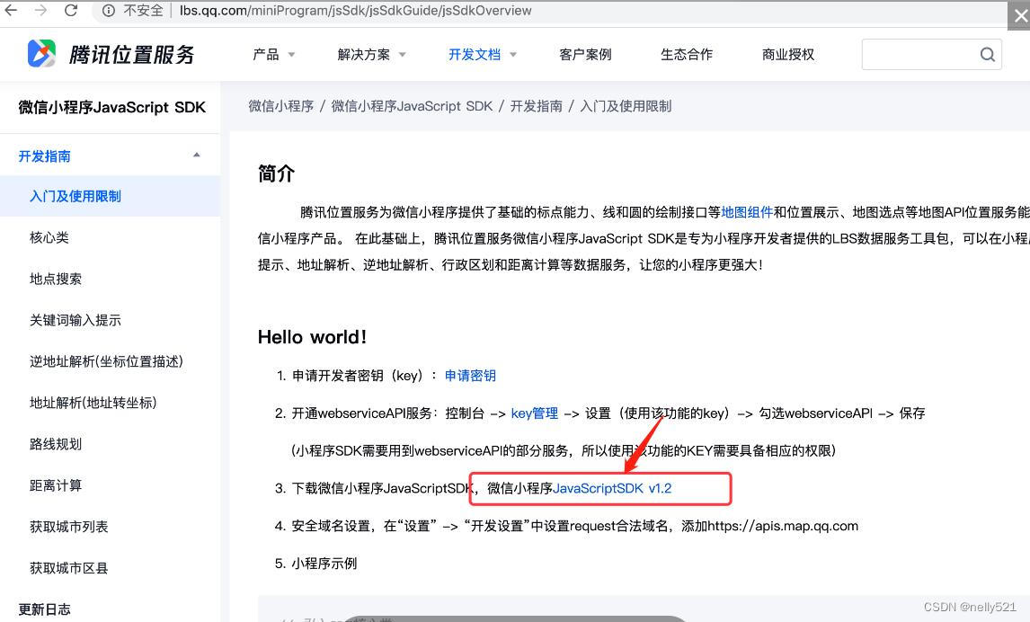Collapse 开发指南 with the arrow
This screenshot has height=622, width=1030.
197,155
